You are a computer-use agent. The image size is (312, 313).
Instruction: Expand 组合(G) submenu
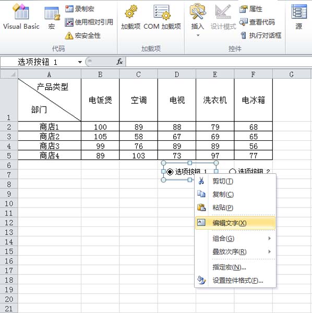click(235, 238)
